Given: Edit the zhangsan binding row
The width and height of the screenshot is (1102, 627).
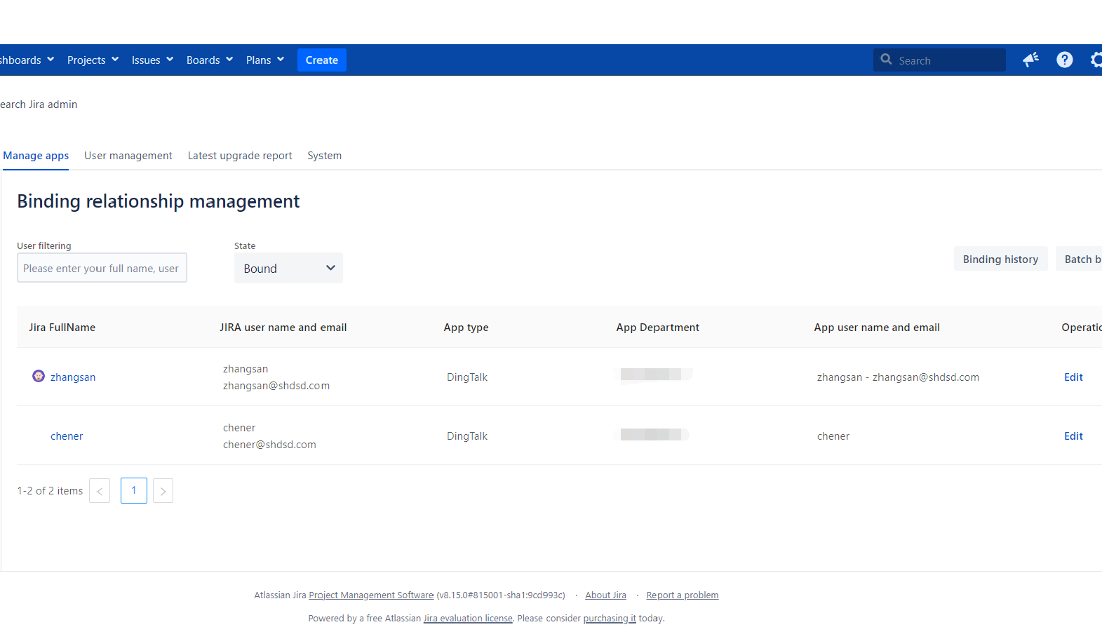Looking at the screenshot, I should click(x=1073, y=377).
